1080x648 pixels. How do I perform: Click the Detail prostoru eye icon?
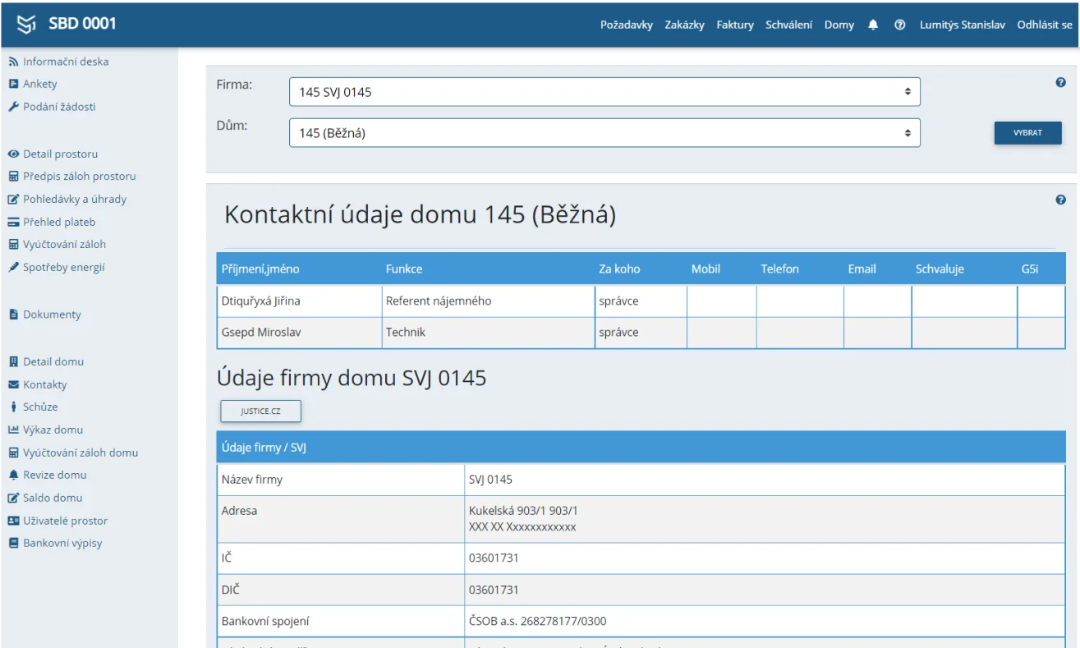pos(13,154)
